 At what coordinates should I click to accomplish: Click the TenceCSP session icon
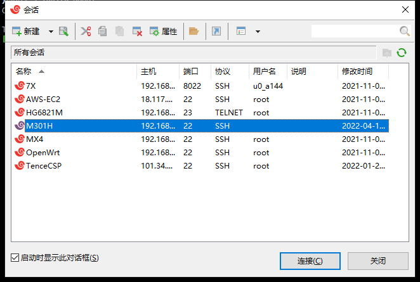tap(20, 165)
